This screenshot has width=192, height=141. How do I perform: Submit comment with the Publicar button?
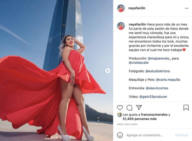pyautogui.click(x=182, y=135)
